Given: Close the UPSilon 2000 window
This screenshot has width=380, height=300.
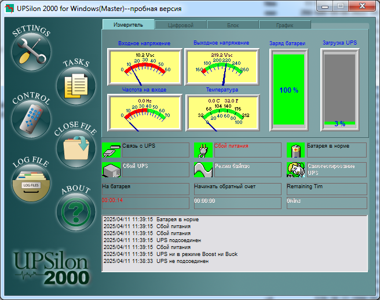Looking at the screenshot, I should pyautogui.click(x=362, y=6).
